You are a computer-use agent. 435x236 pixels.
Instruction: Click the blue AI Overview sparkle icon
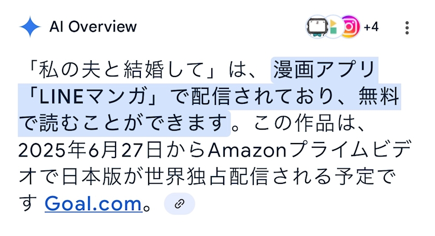30,26
